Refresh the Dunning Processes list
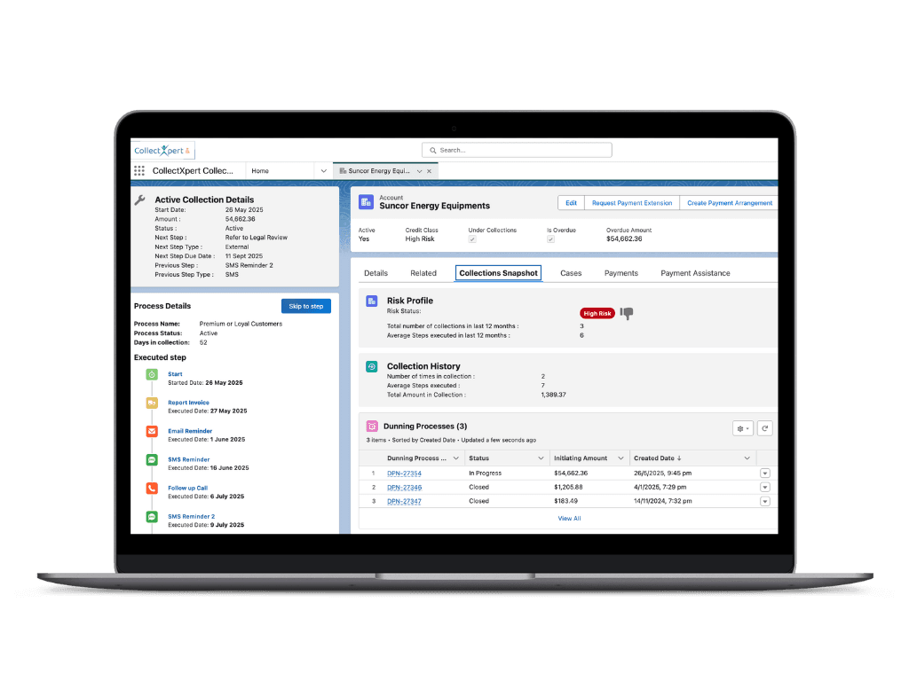This screenshot has height=681, width=909. point(764,428)
